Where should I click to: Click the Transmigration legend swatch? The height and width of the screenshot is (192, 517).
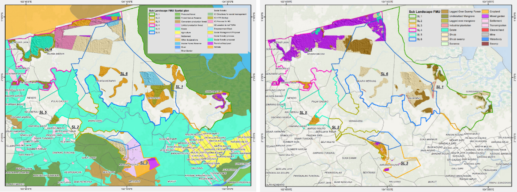[485, 25]
